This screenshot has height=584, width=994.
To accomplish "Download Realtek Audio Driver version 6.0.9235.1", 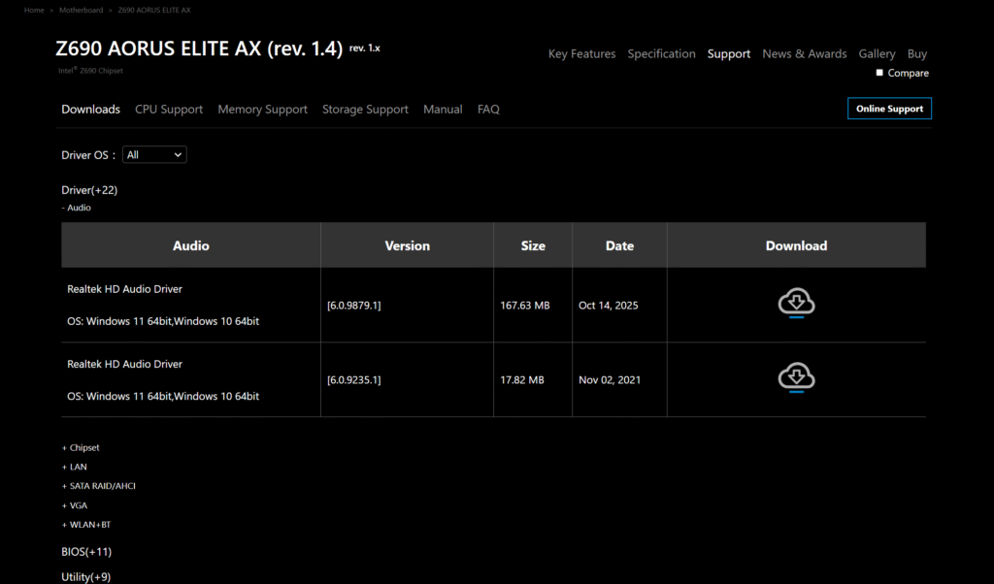I will click(x=796, y=378).
